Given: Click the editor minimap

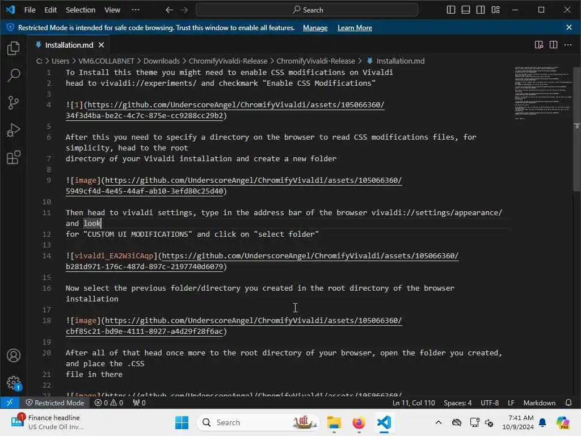Looking at the screenshot, I should click(542, 93).
